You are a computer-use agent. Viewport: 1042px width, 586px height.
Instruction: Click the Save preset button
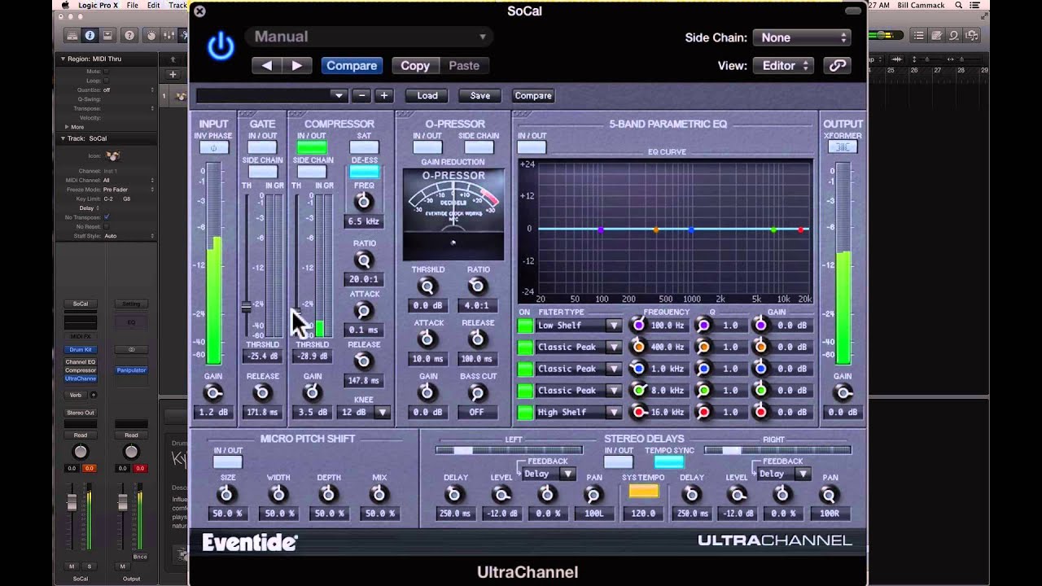click(480, 95)
